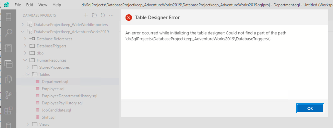Click DatabaseProjectkeep_AdventureWorks2019 project icon
This screenshot has width=333, height=128.
point(30,32)
